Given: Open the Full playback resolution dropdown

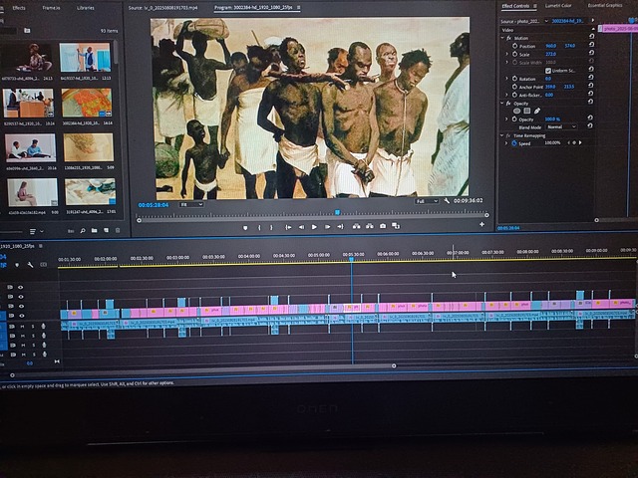Looking at the screenshot, I should (x=427, y=201).
